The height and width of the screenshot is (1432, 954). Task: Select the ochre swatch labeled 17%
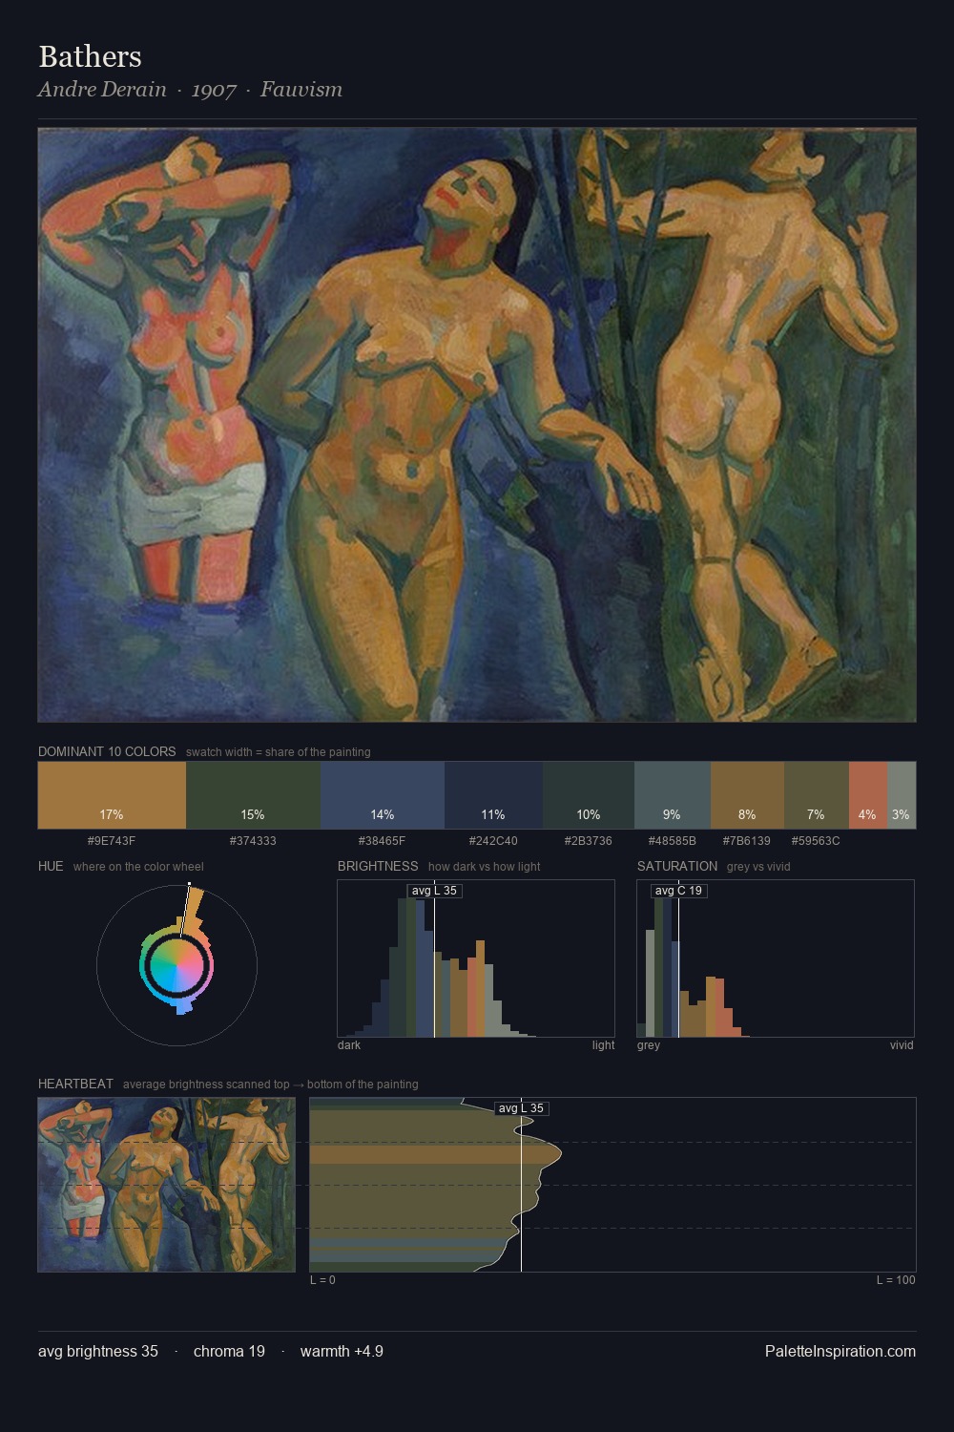tap(112, 794)
